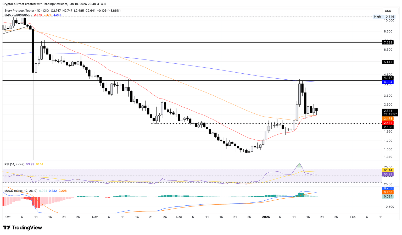402x235 pixels.
Task: Click the TradingView wordmark text
Action: (x=27, y=228)
